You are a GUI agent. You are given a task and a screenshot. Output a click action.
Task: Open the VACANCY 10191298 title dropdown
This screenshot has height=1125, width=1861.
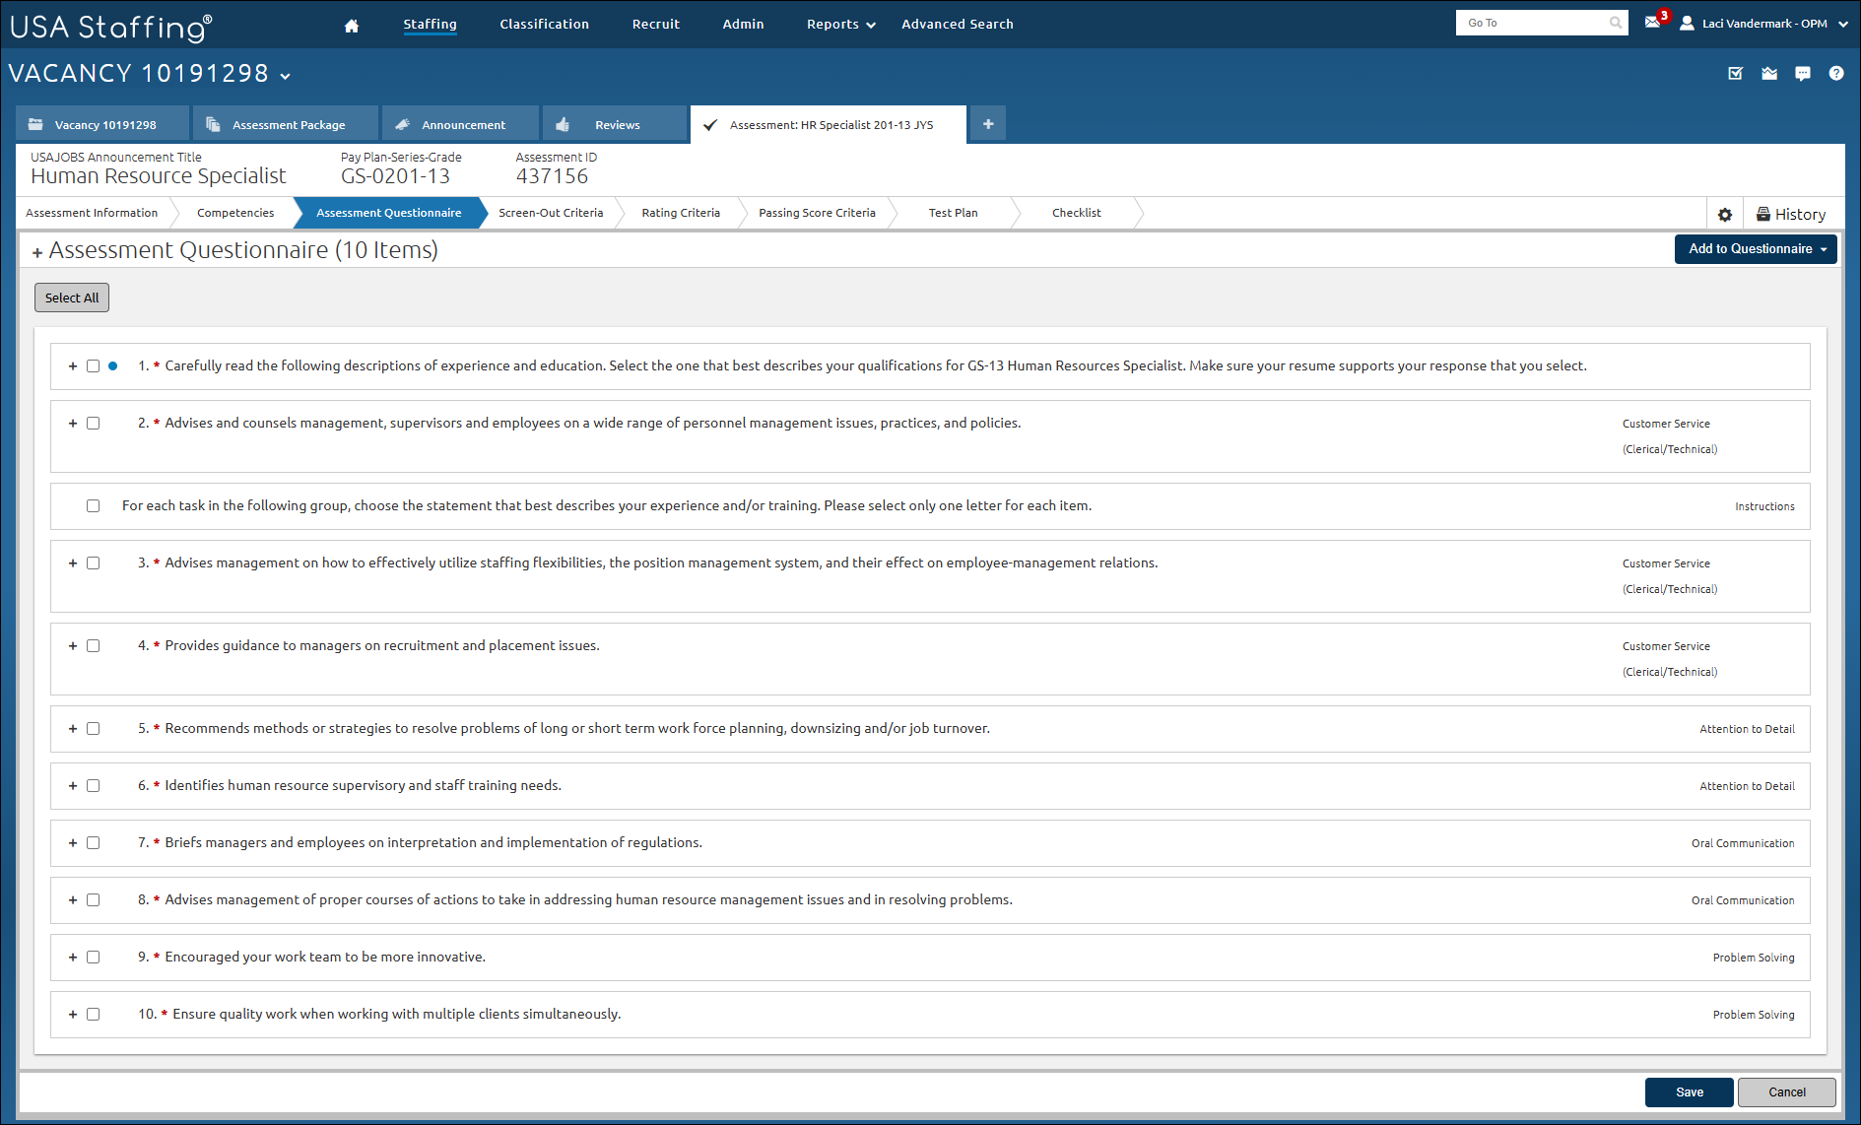(285, 75)
